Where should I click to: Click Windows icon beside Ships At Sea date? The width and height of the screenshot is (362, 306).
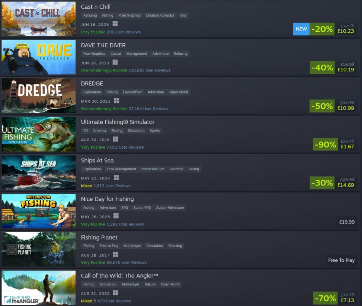tap(116, 178)
